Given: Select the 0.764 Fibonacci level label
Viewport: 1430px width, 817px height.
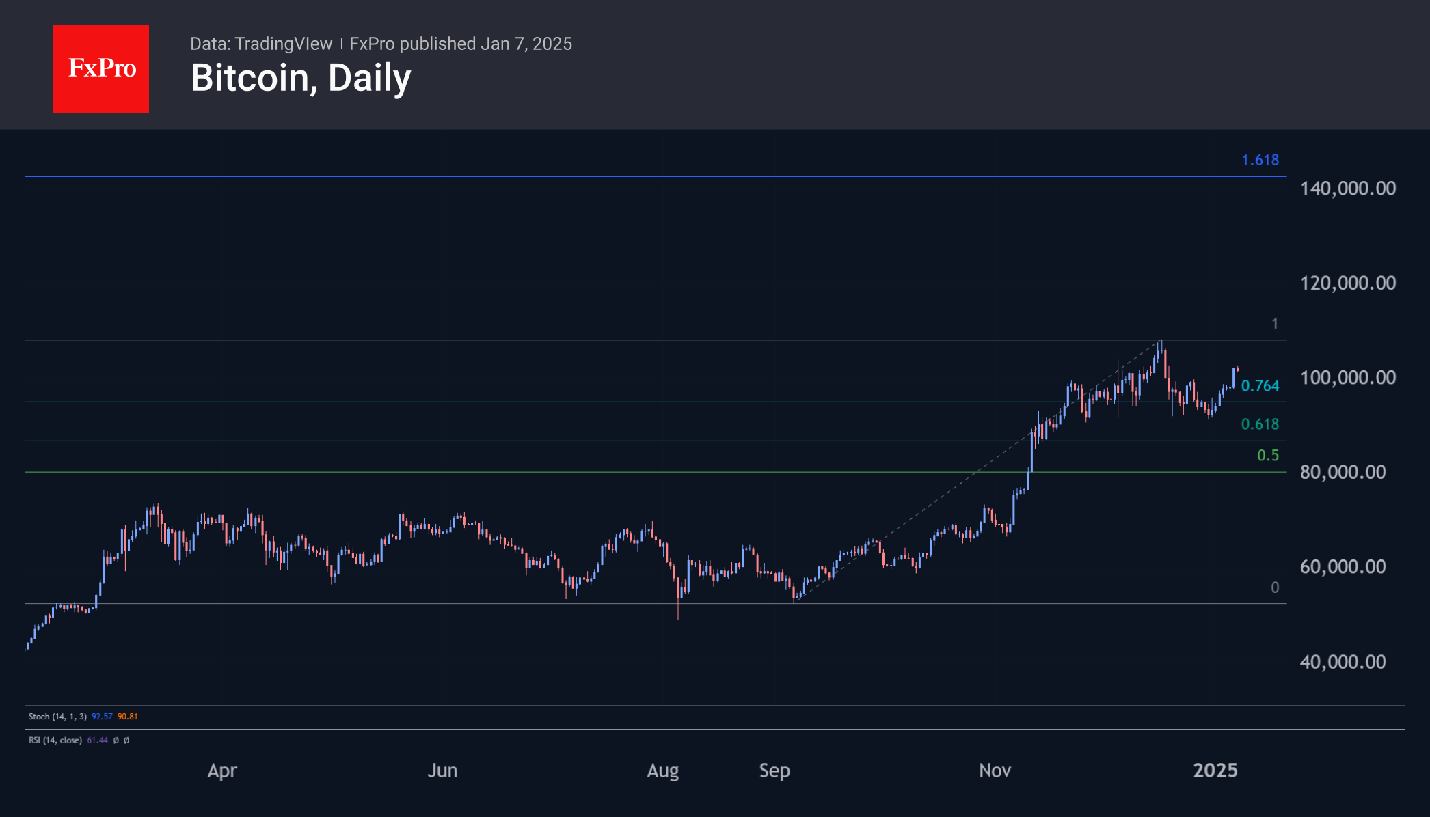Looking at the screenshot, I should point(1260,386).
